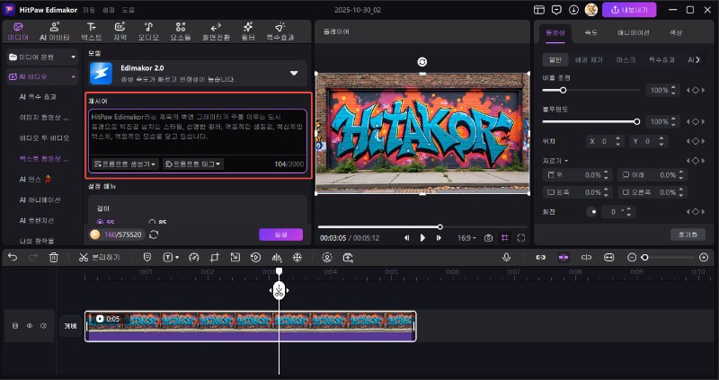The image size is (719, 380).
Task: Open the 16:9 aspect ratio dropdown
Action: [466, 238]
